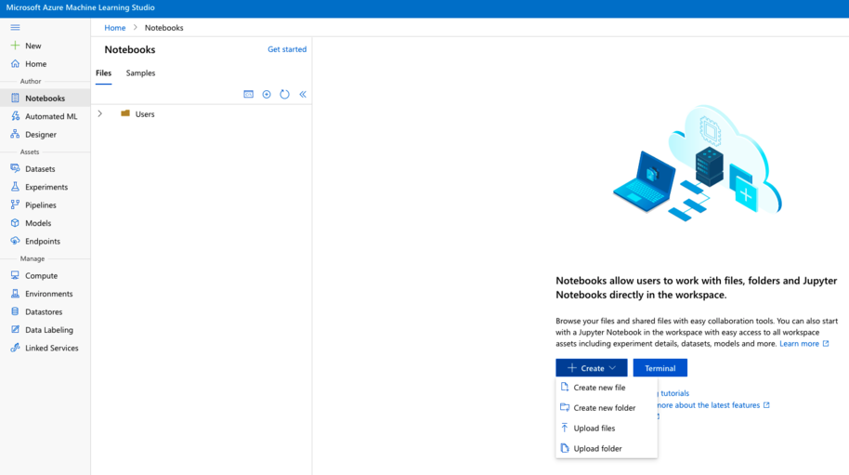This screenshot has width=849, height=475.
Task: Toggle the hamburger navigation menu
Action: (x=15, y=27)
